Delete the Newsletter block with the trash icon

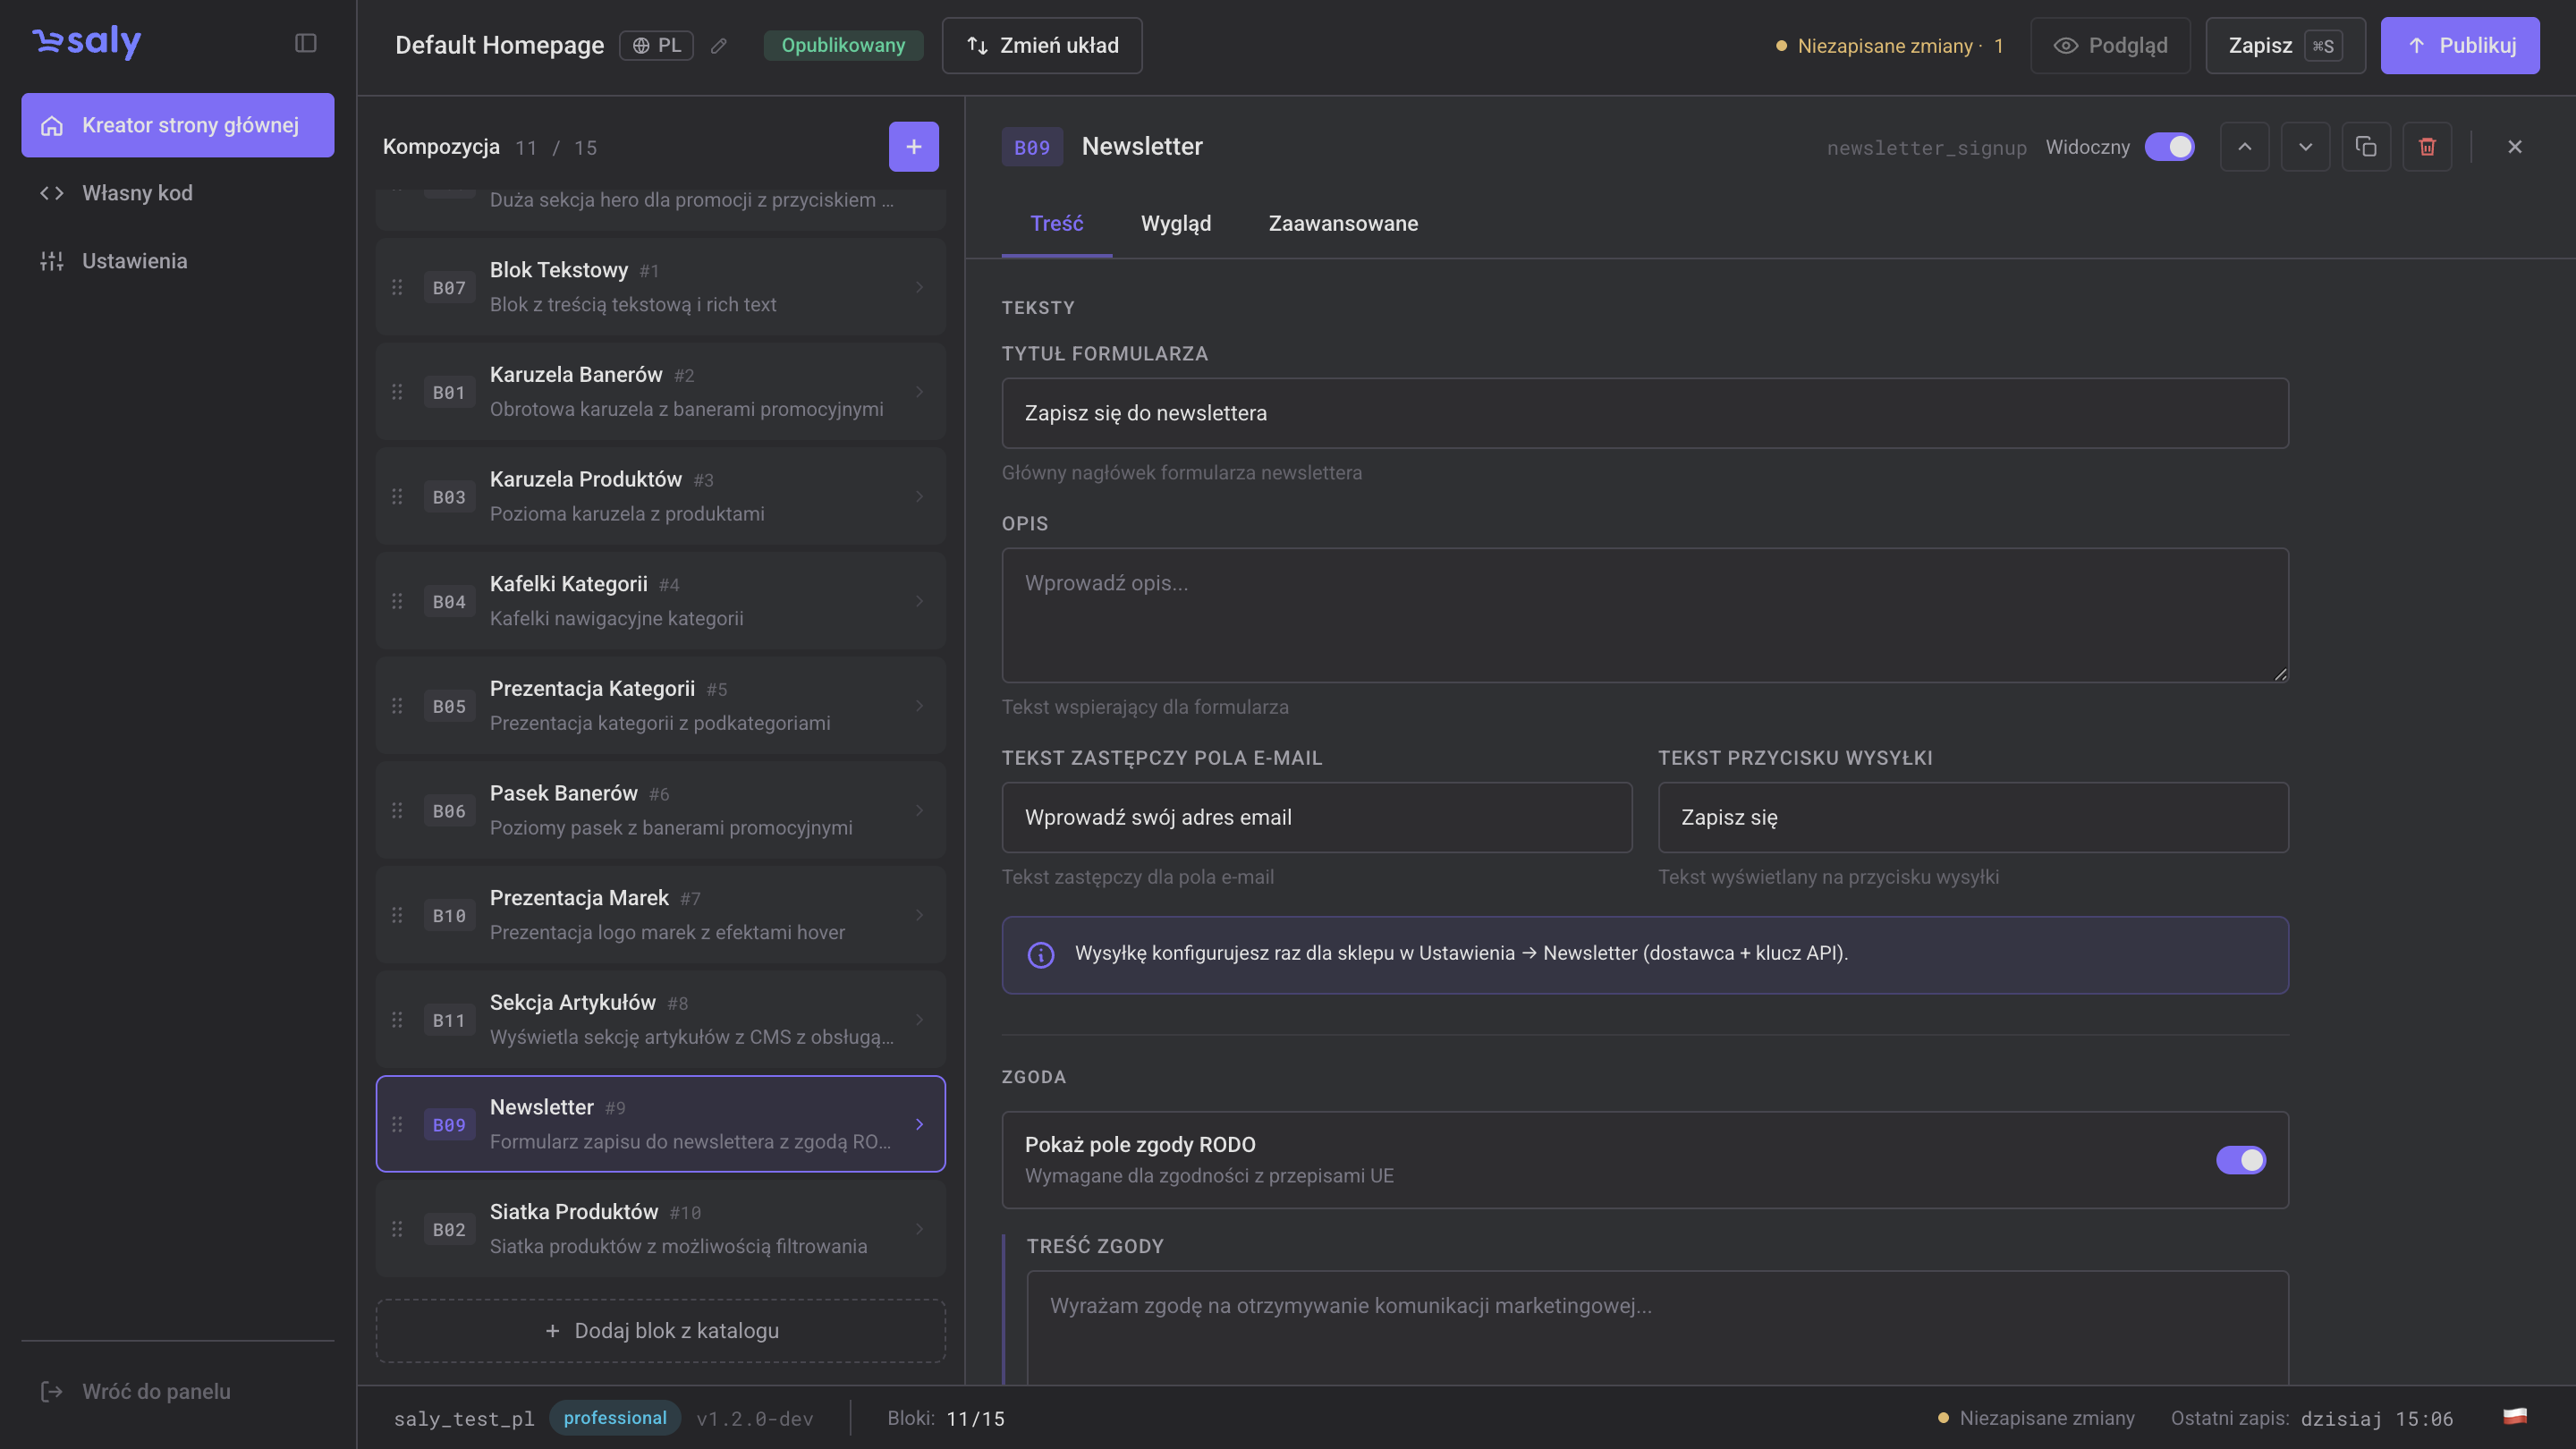(x=2427, y=147)
